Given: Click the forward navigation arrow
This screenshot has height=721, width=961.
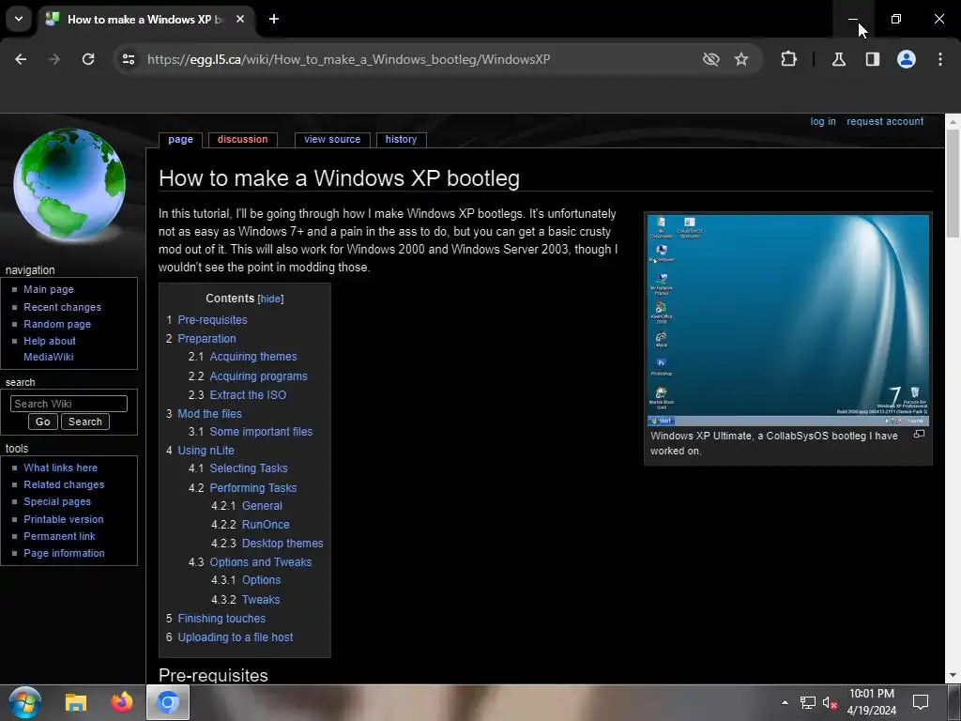Looking at the screenshot, I should click(x=54, y=59).
